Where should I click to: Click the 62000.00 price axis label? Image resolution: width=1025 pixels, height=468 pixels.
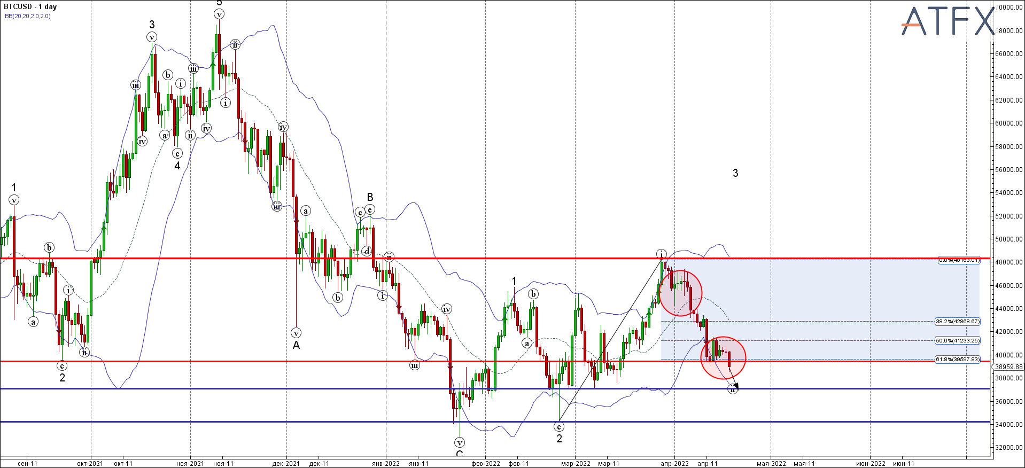tap(1010, 100)
